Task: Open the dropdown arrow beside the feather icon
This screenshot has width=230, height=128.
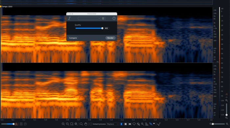Action: coord(154,124)
